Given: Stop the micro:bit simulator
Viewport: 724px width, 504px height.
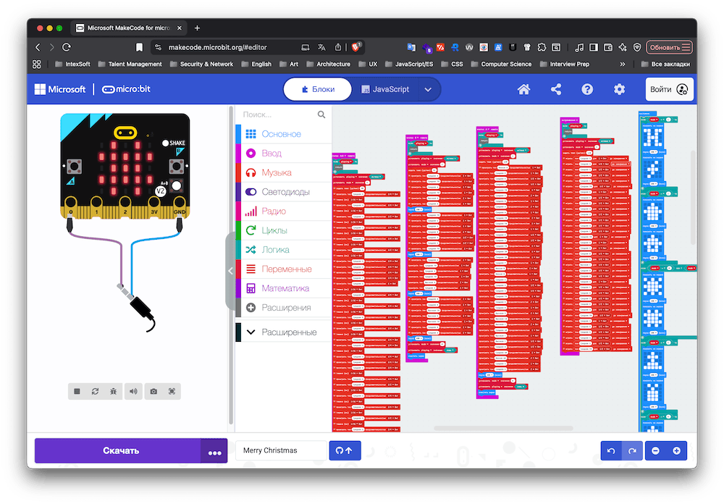Looking at the screenshot, I should tap(77, 391).
